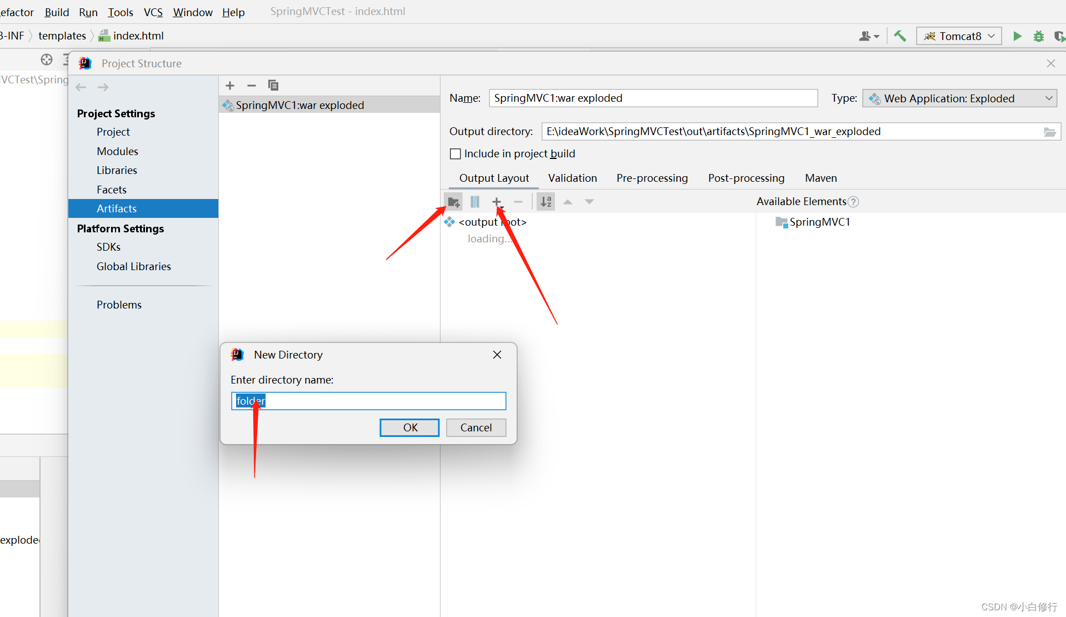This screenshot has width=1066, height=617.
Task: Click the artifact Name input field
Action: [x=653, y=98]
